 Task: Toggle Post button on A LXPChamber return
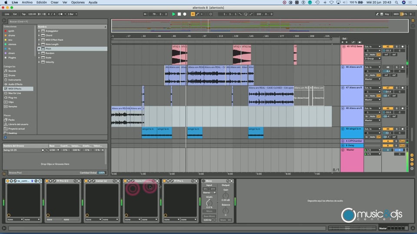[x=402, y=141]
